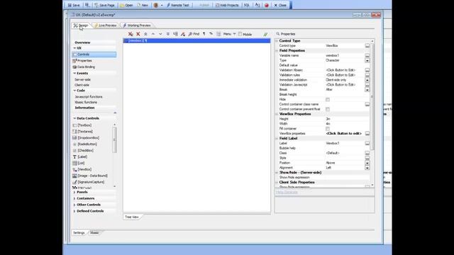Open Xbasic functions
Screen dimensions: 454x255
tap(86, 102)
